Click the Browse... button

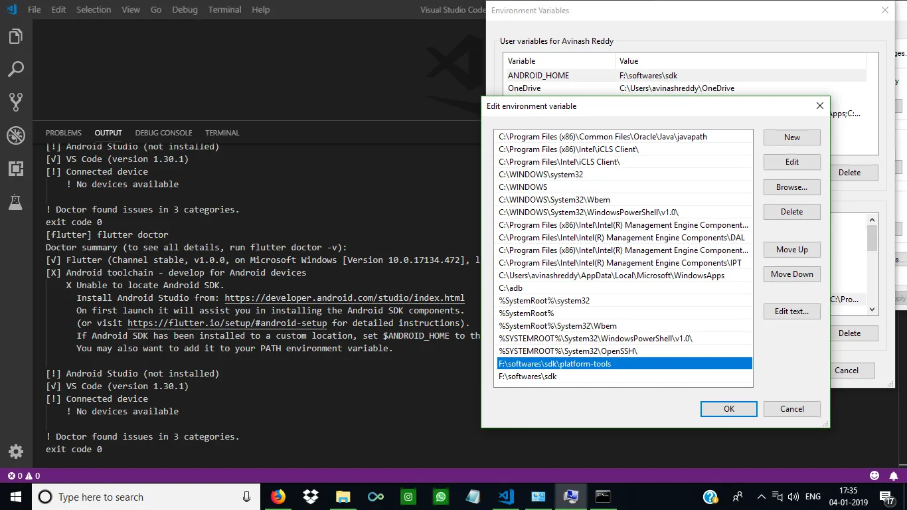[x=792, y=187]
